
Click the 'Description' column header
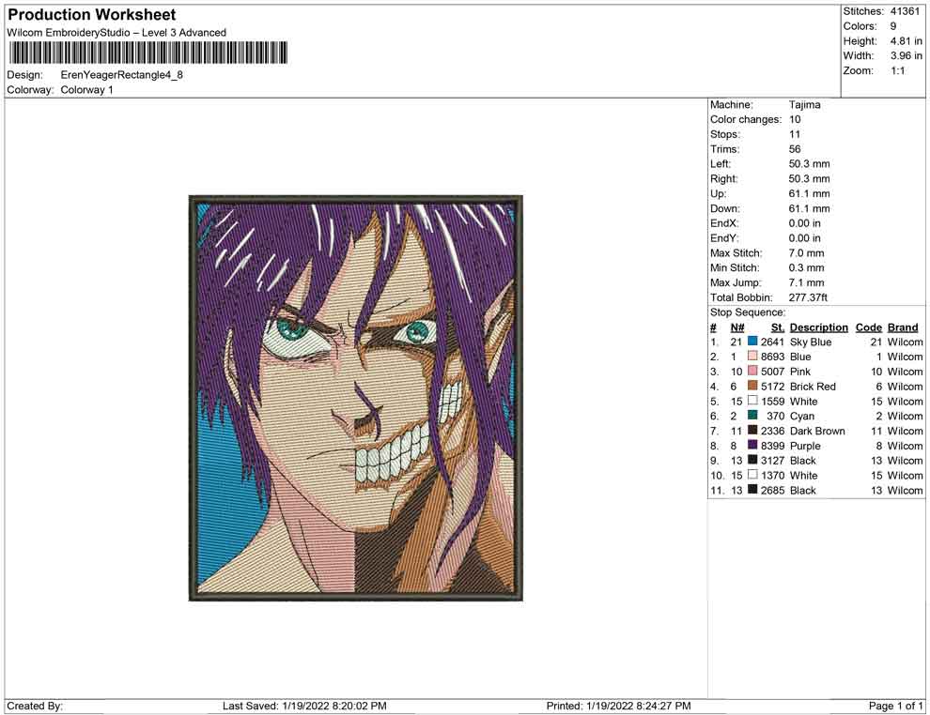coord(818,327)
